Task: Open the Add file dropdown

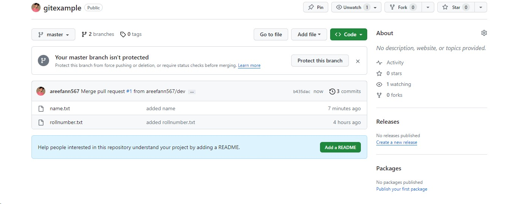Action: coord(309,34)
